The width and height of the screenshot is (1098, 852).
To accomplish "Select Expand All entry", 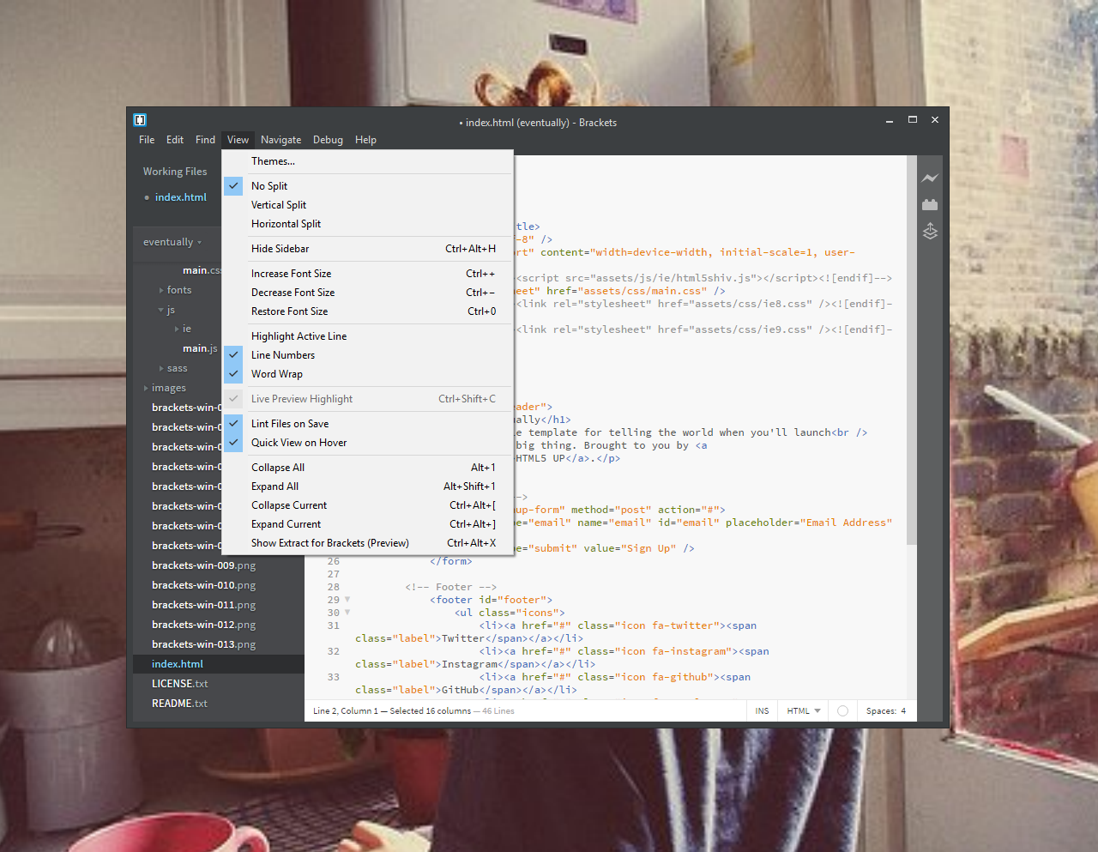I will click(x=367, y=486).
